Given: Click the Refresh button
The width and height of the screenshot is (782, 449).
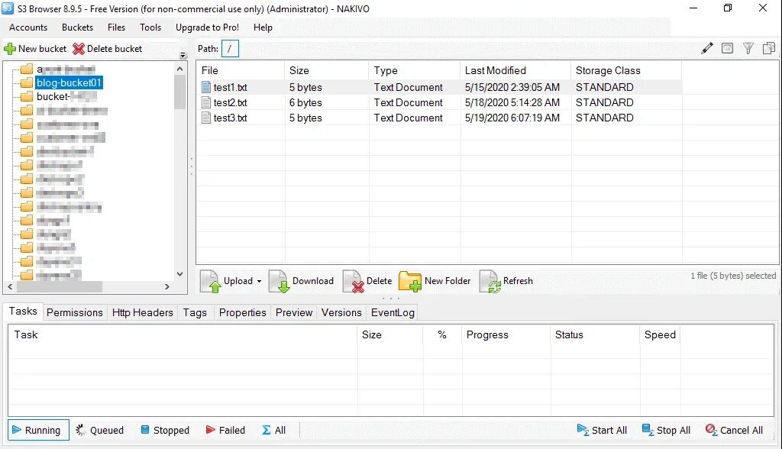Looking at the screenshot, I should (x=506, y=281).
